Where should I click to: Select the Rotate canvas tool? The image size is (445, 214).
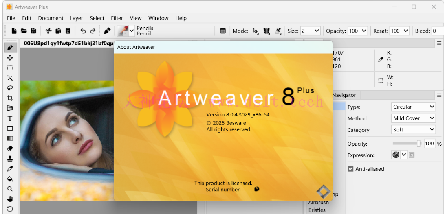[10, 209]
